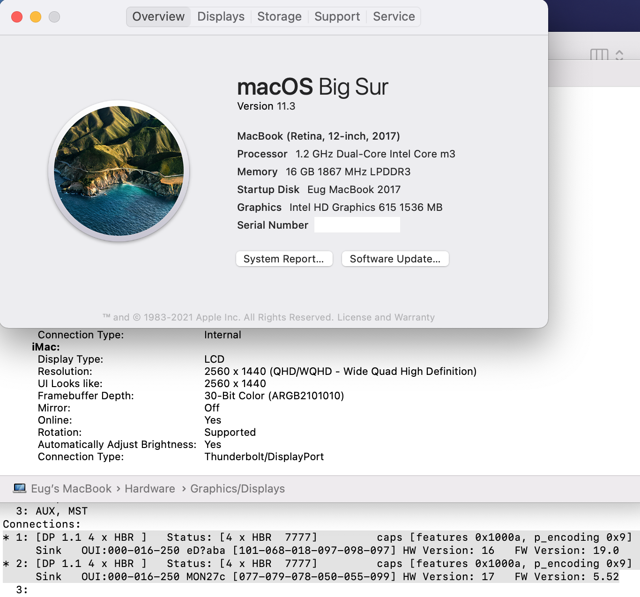Click the Mirror: Off row

129,408
